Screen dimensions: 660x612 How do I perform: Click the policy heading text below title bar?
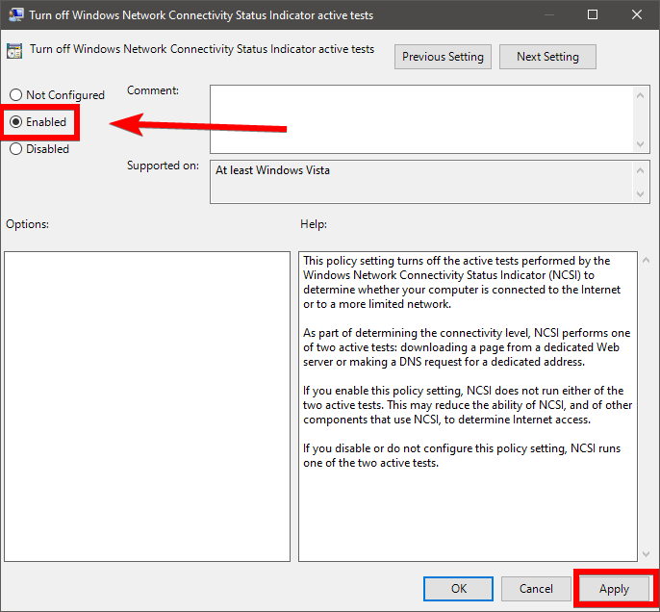click(x=202, y=49)
